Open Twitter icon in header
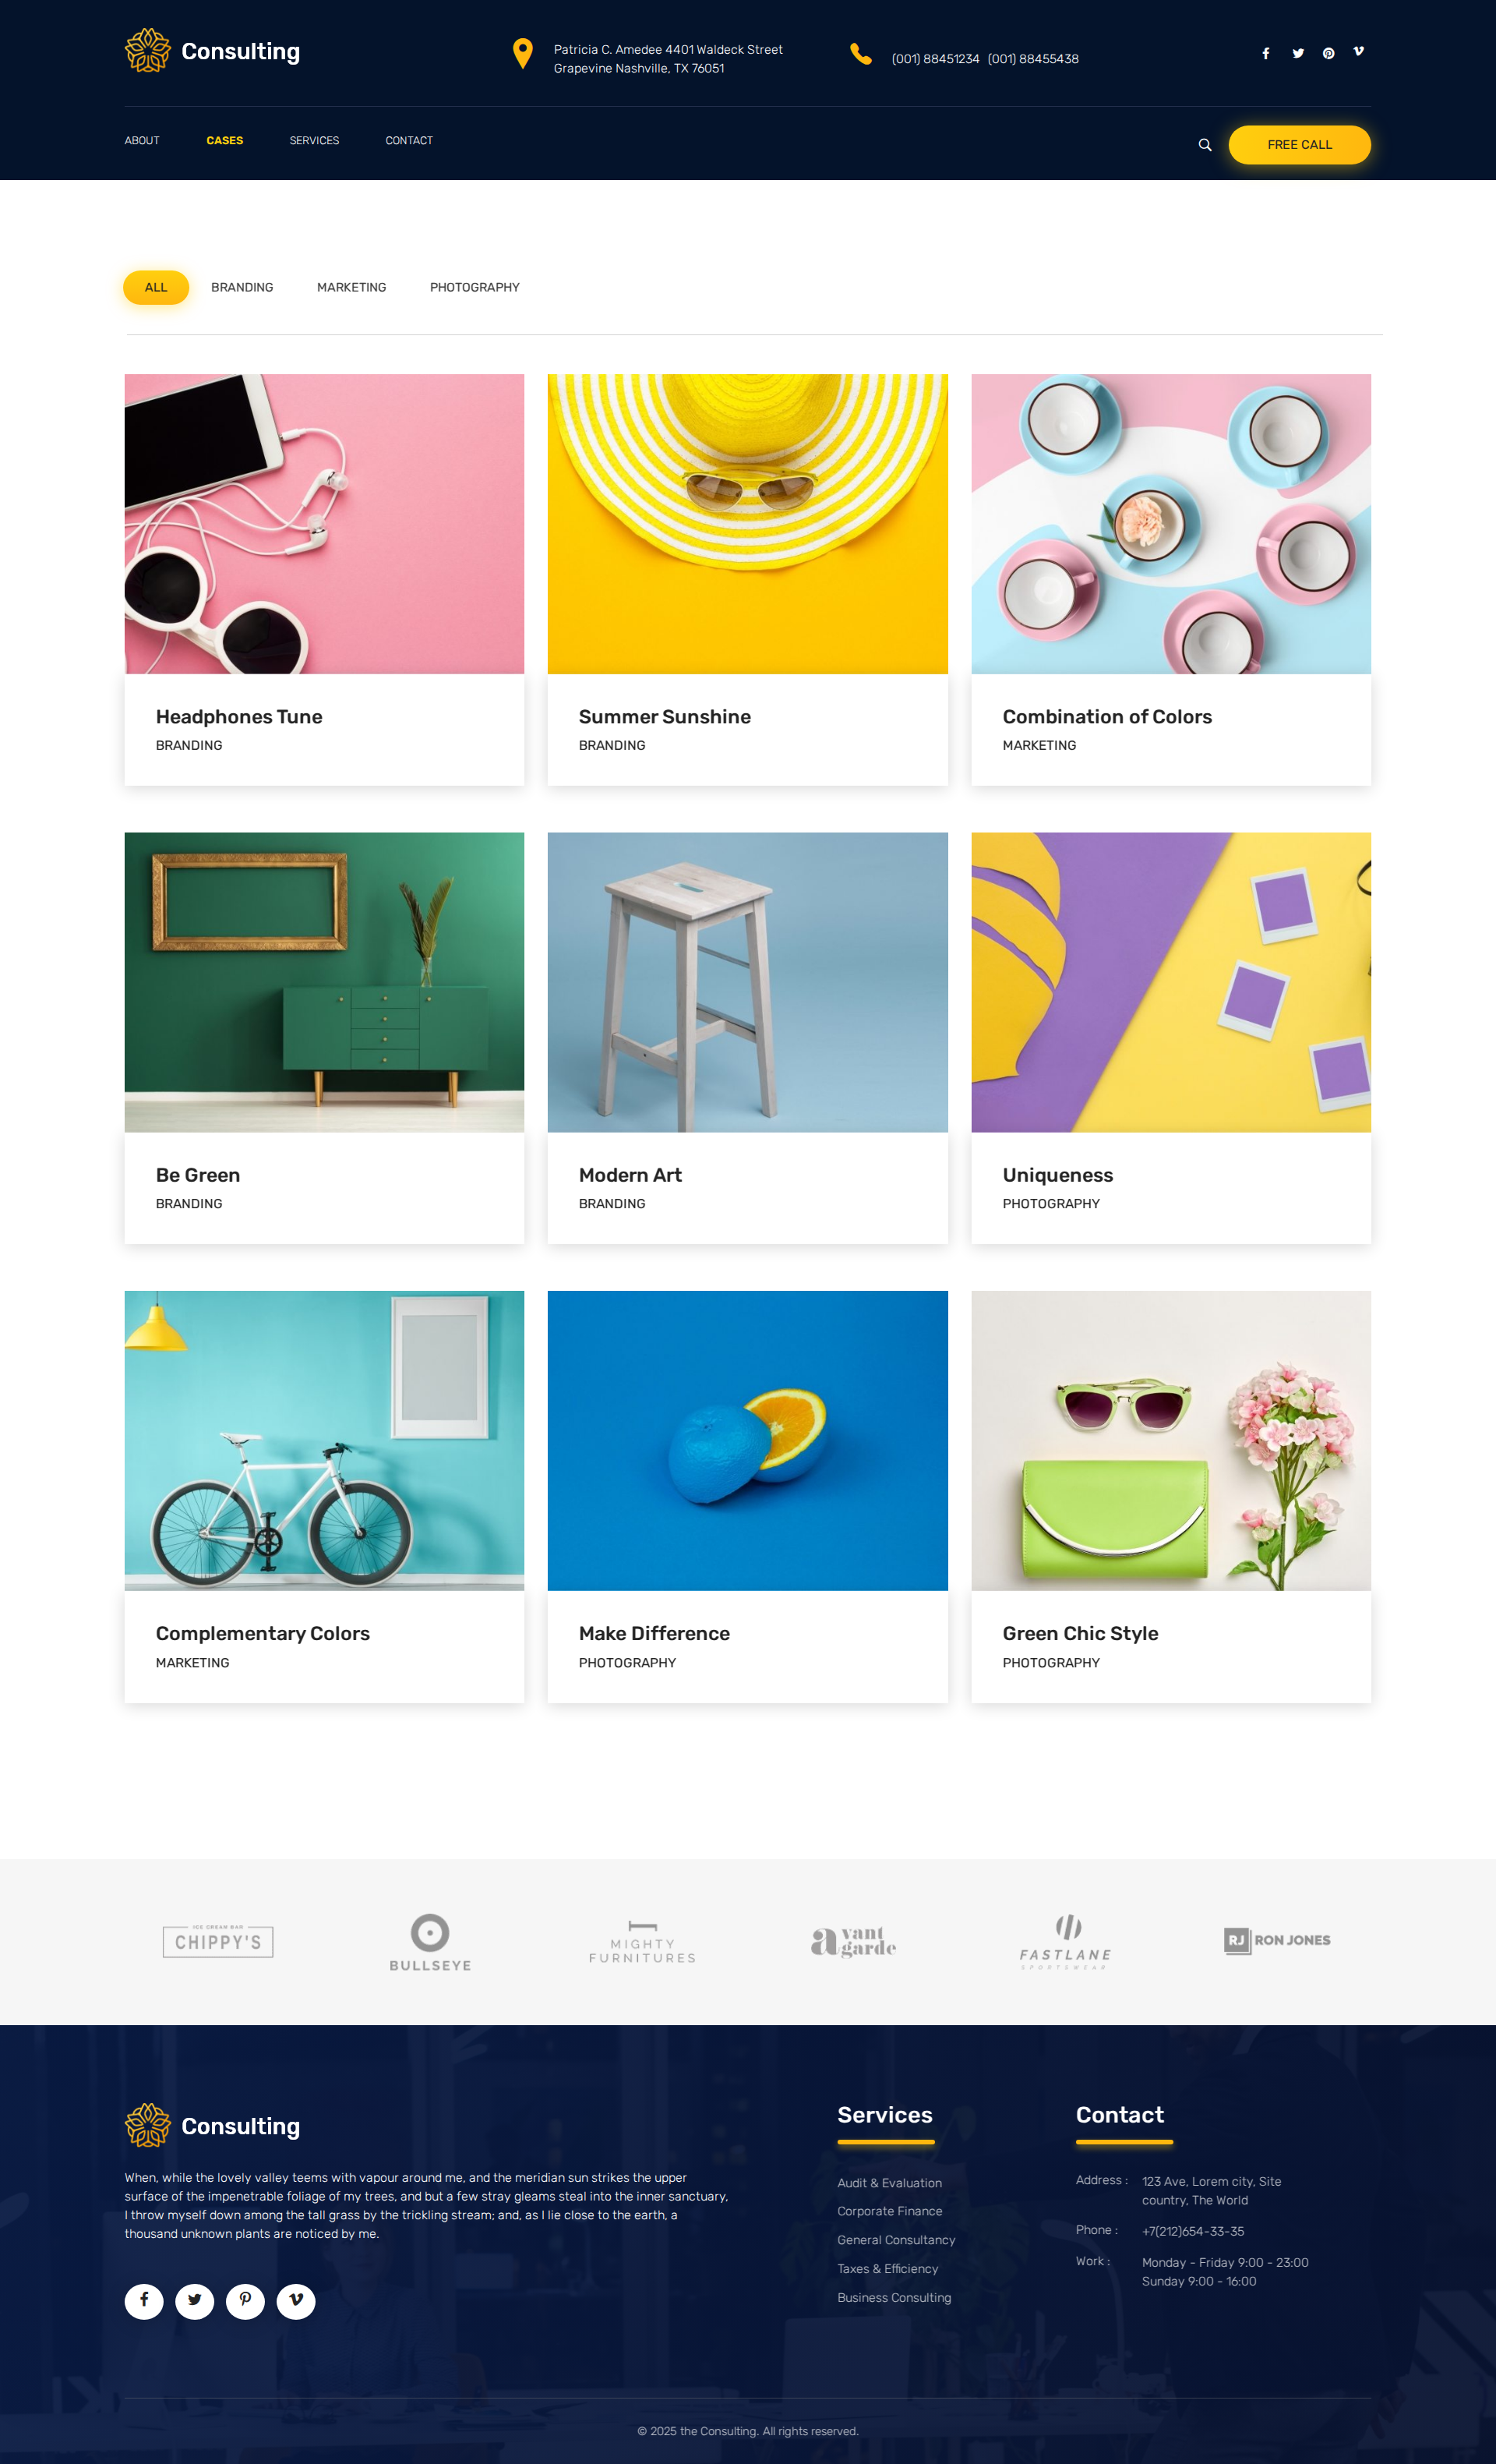Screen dimensions: 1496x2464 tap(1297, 53)
